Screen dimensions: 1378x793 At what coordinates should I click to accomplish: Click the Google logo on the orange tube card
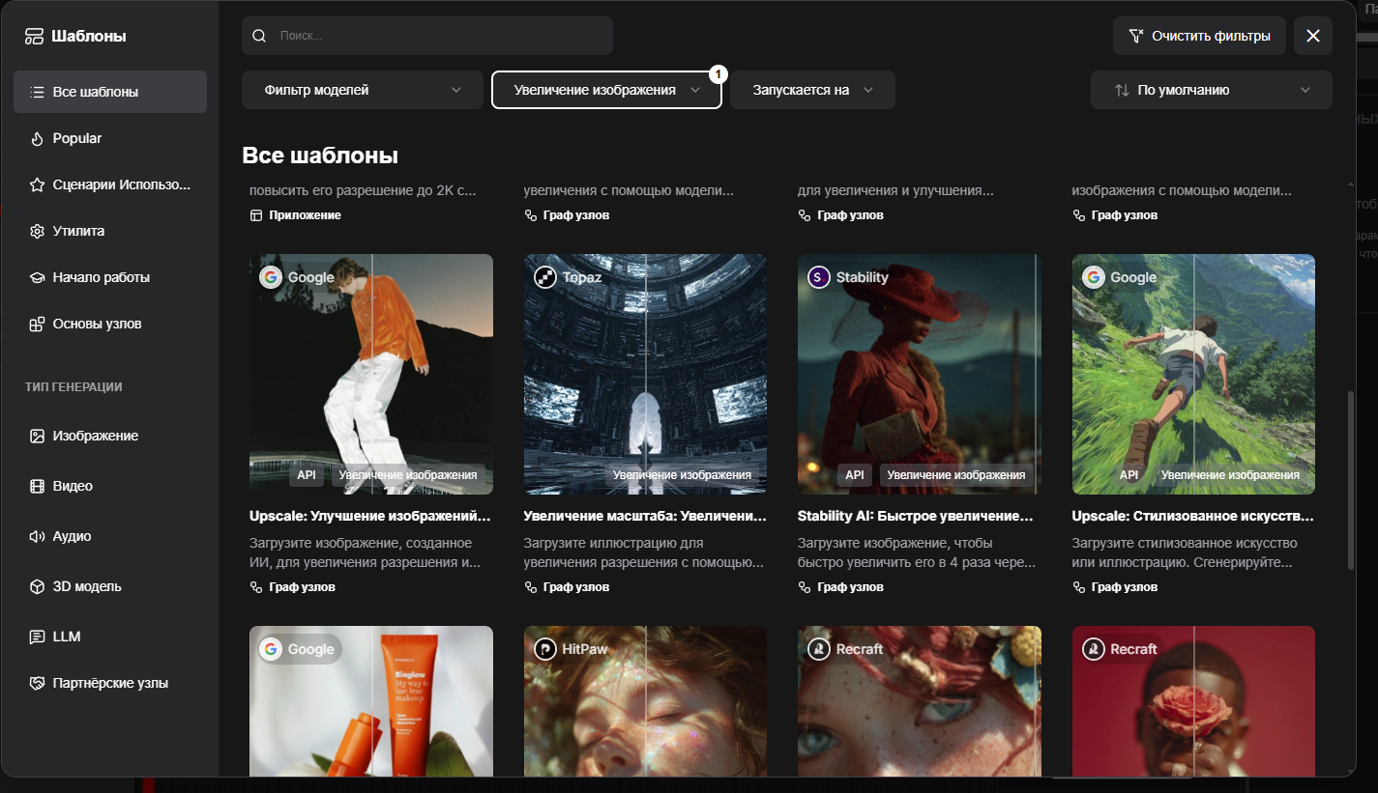(270, 649)
